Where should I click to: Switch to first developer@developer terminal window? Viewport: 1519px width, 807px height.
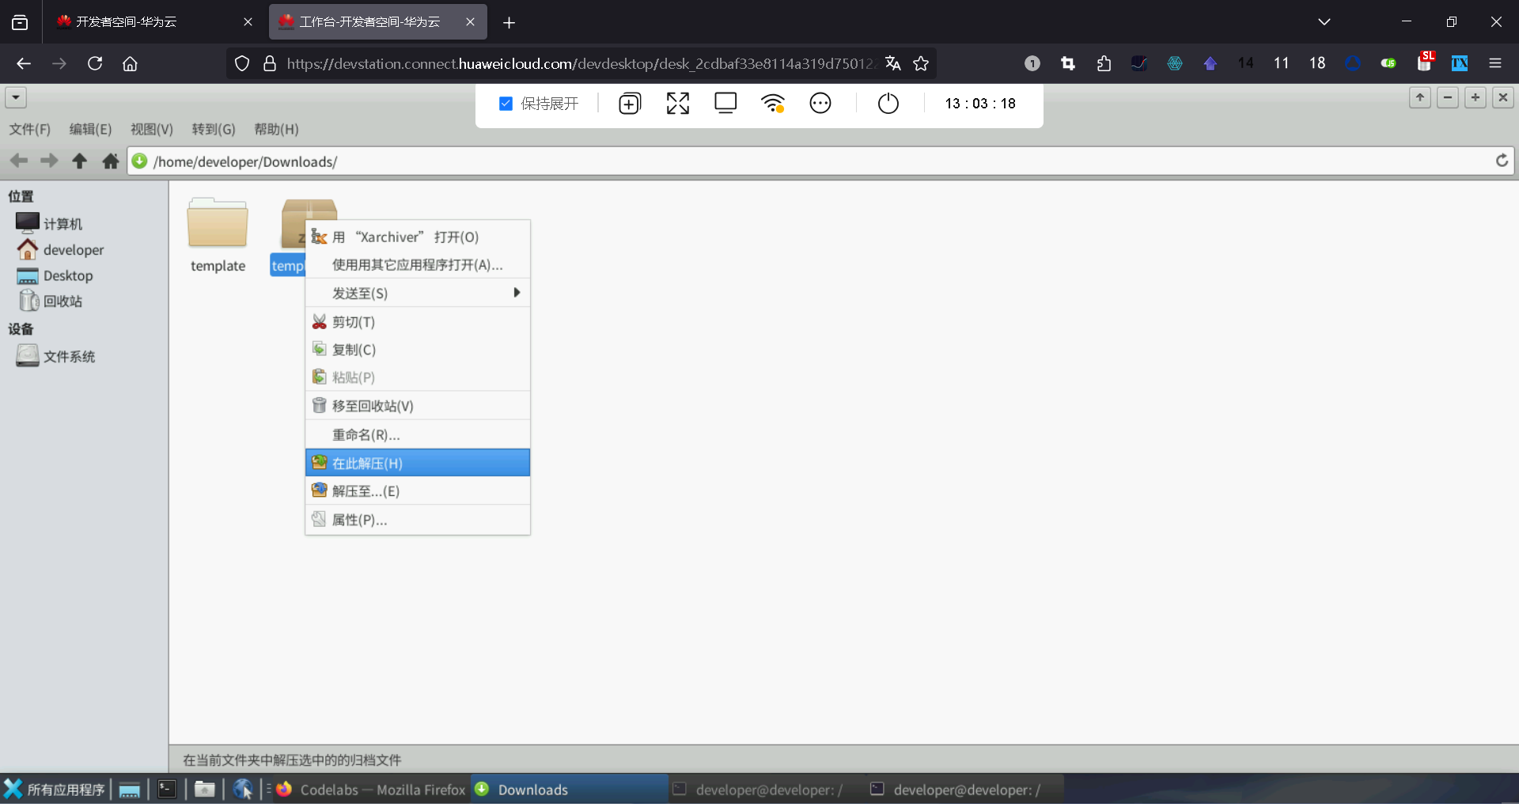767,790
